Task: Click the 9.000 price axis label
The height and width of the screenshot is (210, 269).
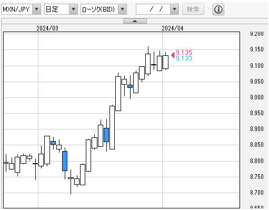Action: pos(257,97)
